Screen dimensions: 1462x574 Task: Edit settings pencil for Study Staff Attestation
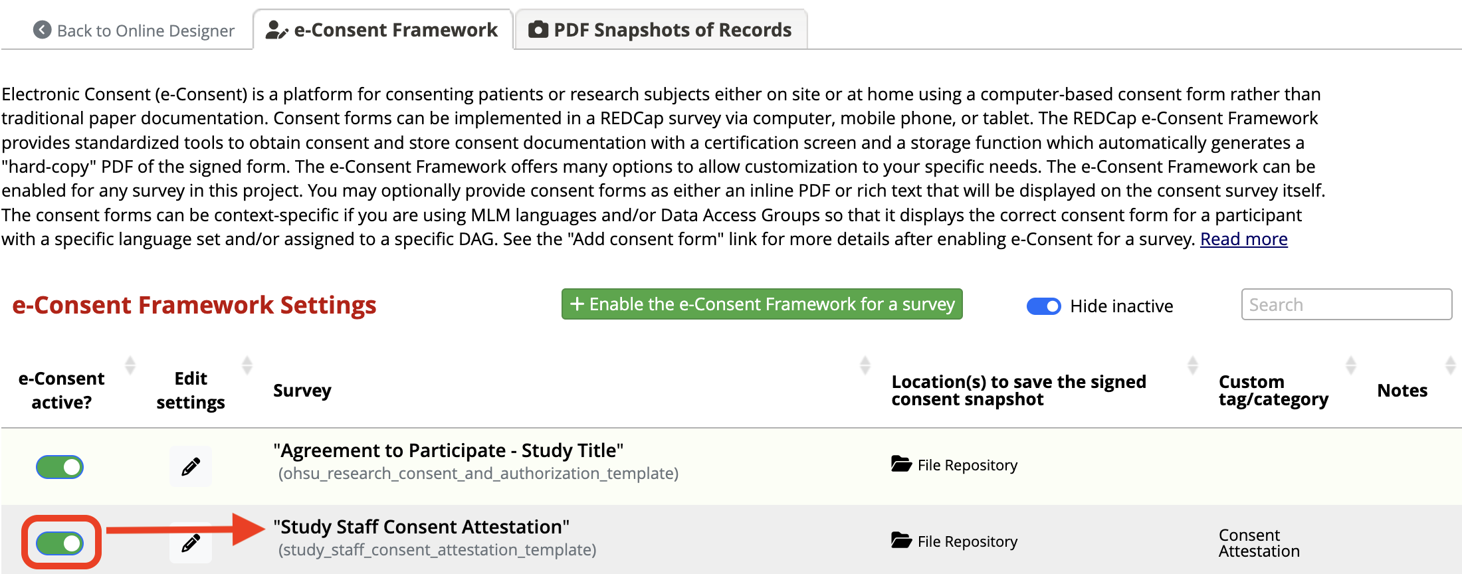(191, 543)
